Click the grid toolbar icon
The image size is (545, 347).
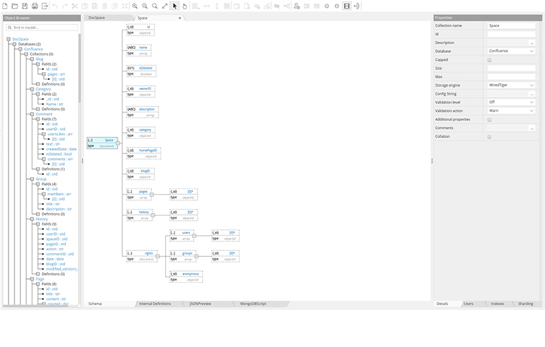pos(227,6)
